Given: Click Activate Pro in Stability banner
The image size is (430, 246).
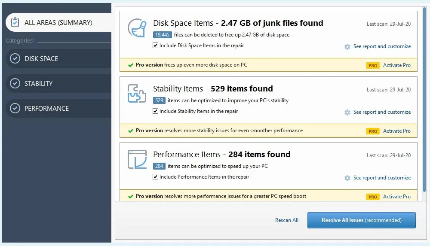Looking at the screenshot, I should point(397,131).
